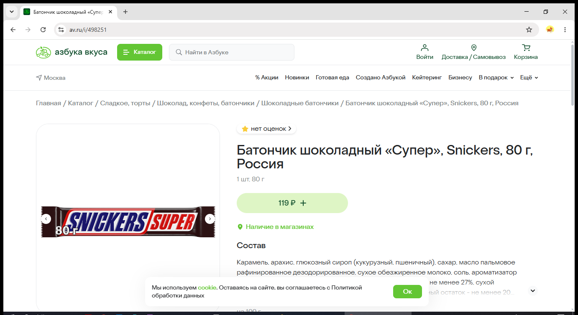
Task: Go to Главная in breadcrumbs
Action: point(49,103)
